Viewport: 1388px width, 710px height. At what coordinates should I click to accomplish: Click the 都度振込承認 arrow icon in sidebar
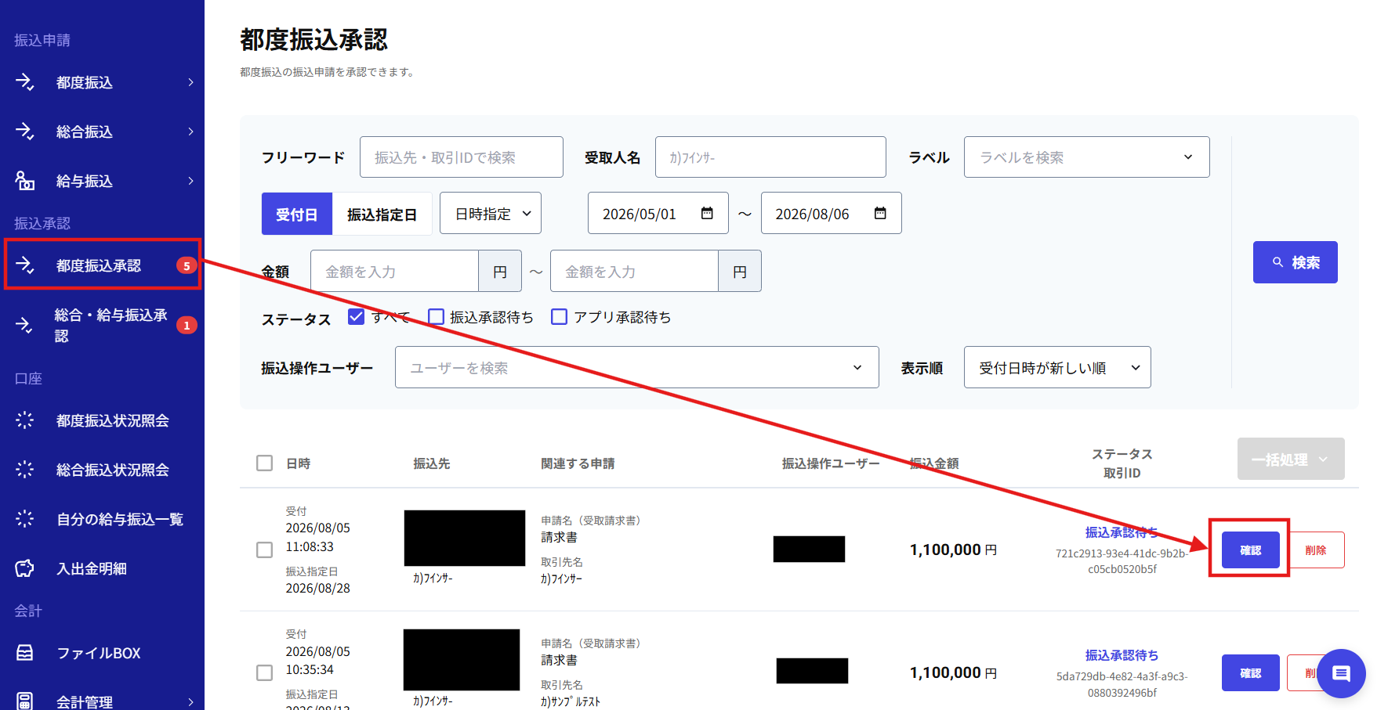pyautogui.click(x=25, y=265)
